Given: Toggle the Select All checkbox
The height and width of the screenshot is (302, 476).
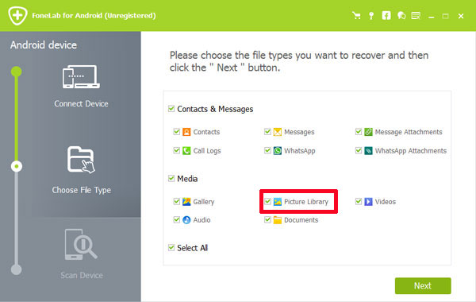Looking at the screenshot, I should click(171, 247).
